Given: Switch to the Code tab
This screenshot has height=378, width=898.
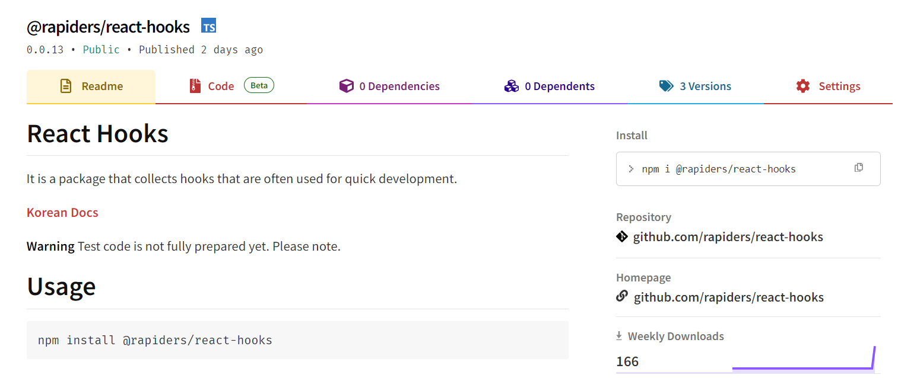Looking at the screenshot, I should [231, 87].
